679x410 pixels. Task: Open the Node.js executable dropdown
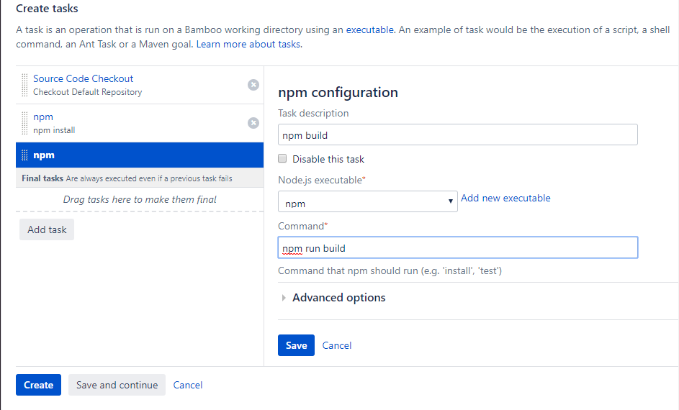368,201
